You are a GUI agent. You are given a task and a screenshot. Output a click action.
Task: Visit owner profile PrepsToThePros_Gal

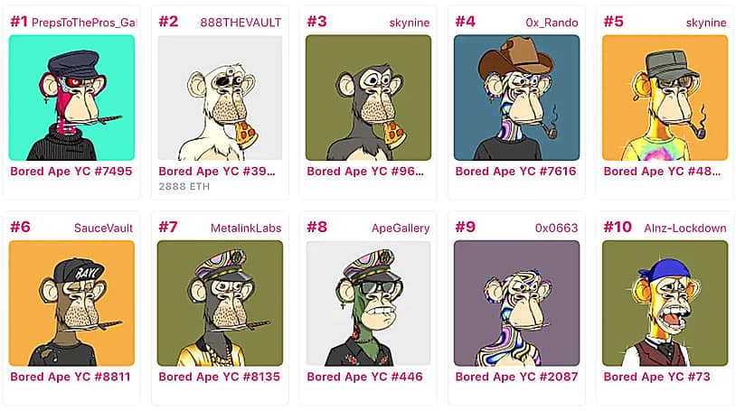(84, 23)
